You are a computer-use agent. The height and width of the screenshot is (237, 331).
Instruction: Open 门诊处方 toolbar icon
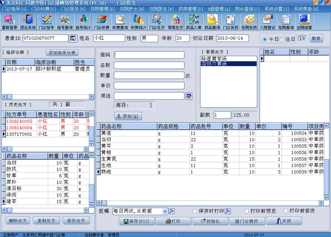click(157, 22)
